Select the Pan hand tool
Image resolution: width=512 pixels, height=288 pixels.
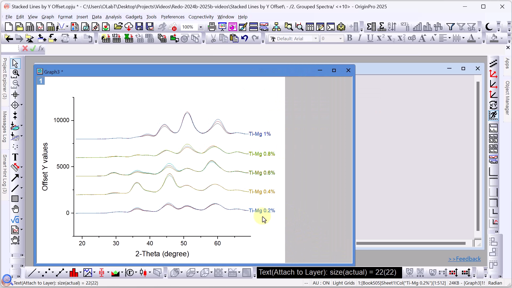pyautogui.click(x=15, y=209)
